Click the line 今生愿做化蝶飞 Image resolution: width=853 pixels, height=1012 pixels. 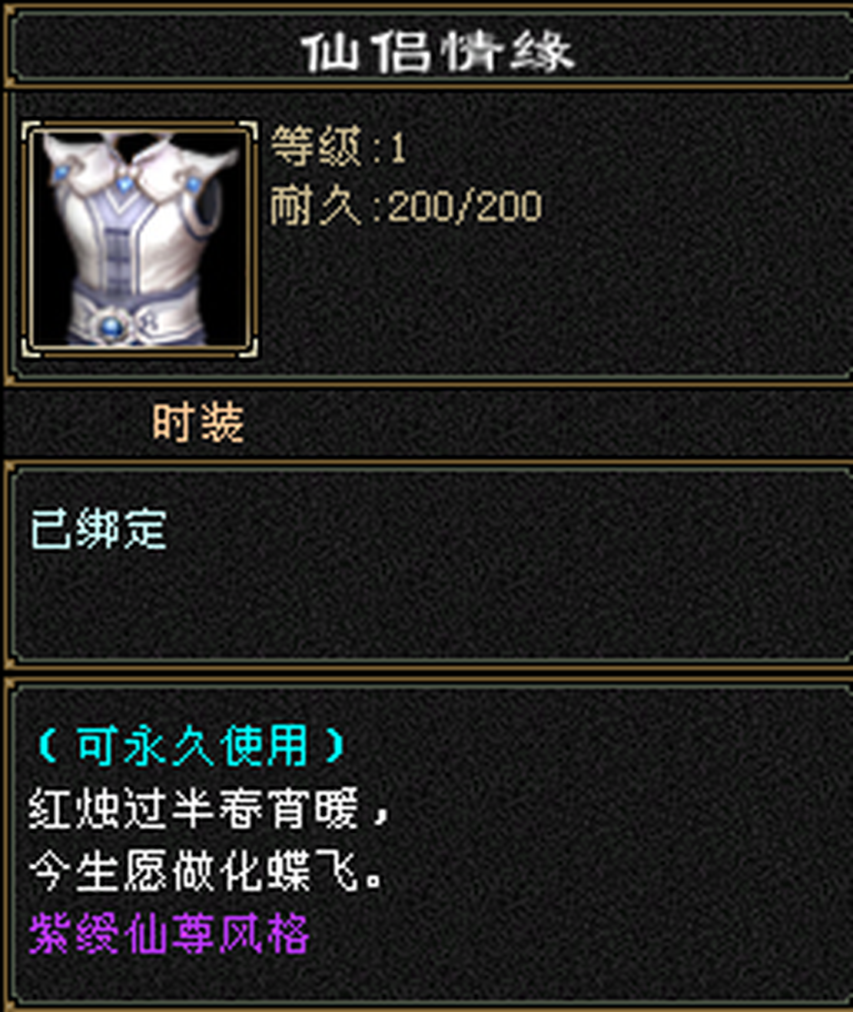(x=194, y=873)
